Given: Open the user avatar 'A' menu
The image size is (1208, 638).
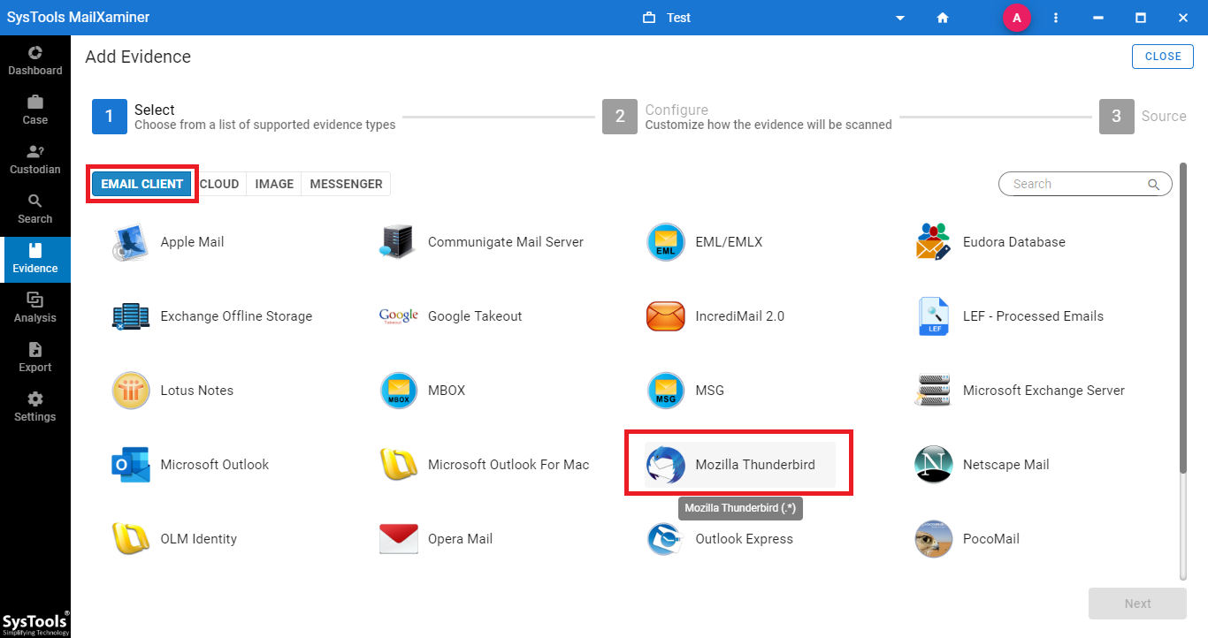Looking at the screenshot, I should 1017,18.
